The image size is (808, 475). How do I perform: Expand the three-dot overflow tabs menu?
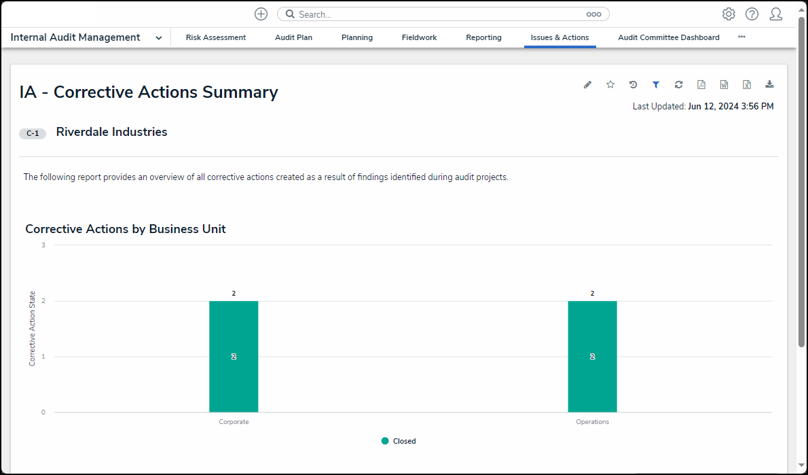click(x=741, y=37)
